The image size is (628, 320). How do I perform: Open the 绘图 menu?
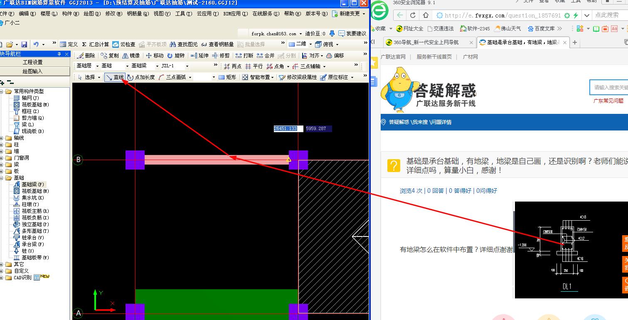click(92, 14)
